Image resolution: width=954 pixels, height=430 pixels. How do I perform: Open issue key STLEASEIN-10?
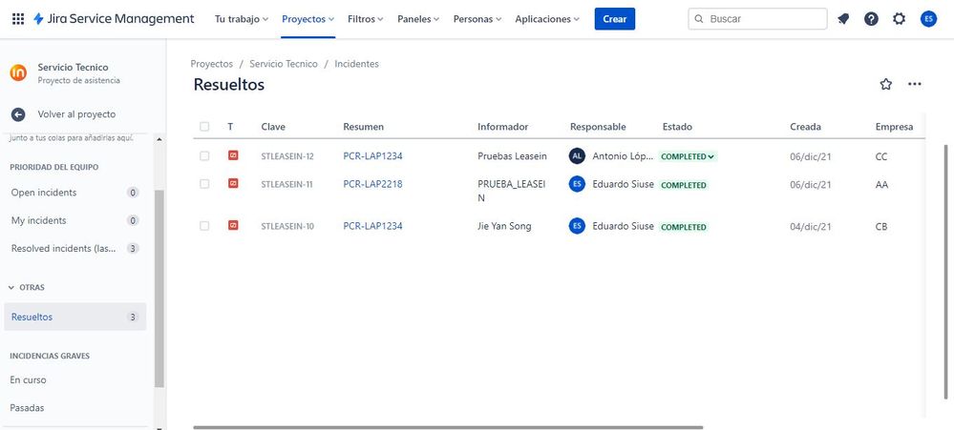[x=287, y=227]
